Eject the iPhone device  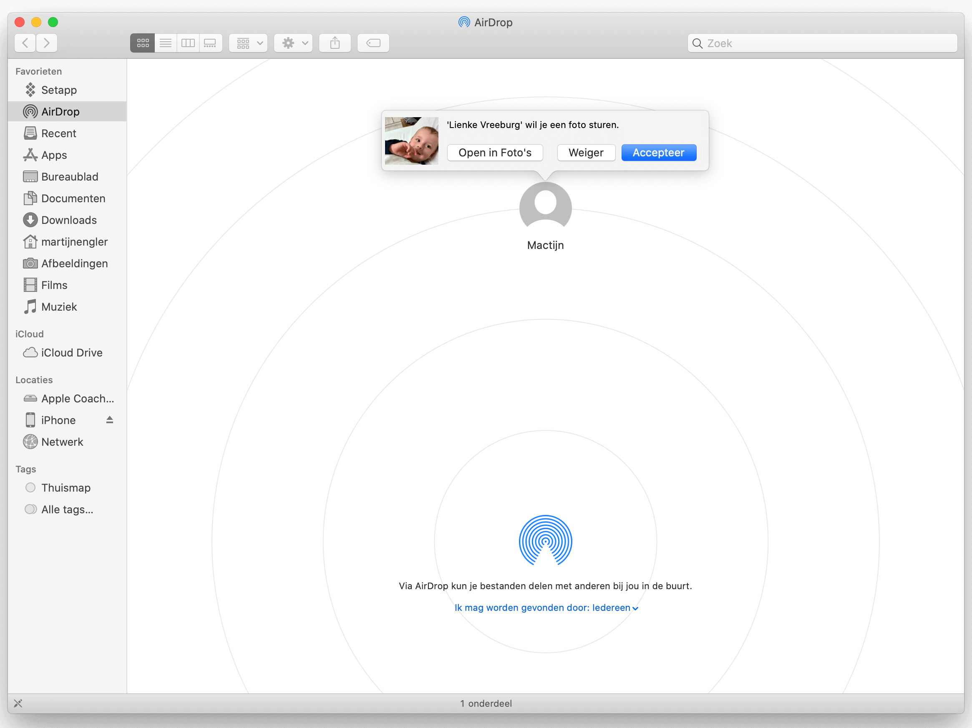click(110, 420)
